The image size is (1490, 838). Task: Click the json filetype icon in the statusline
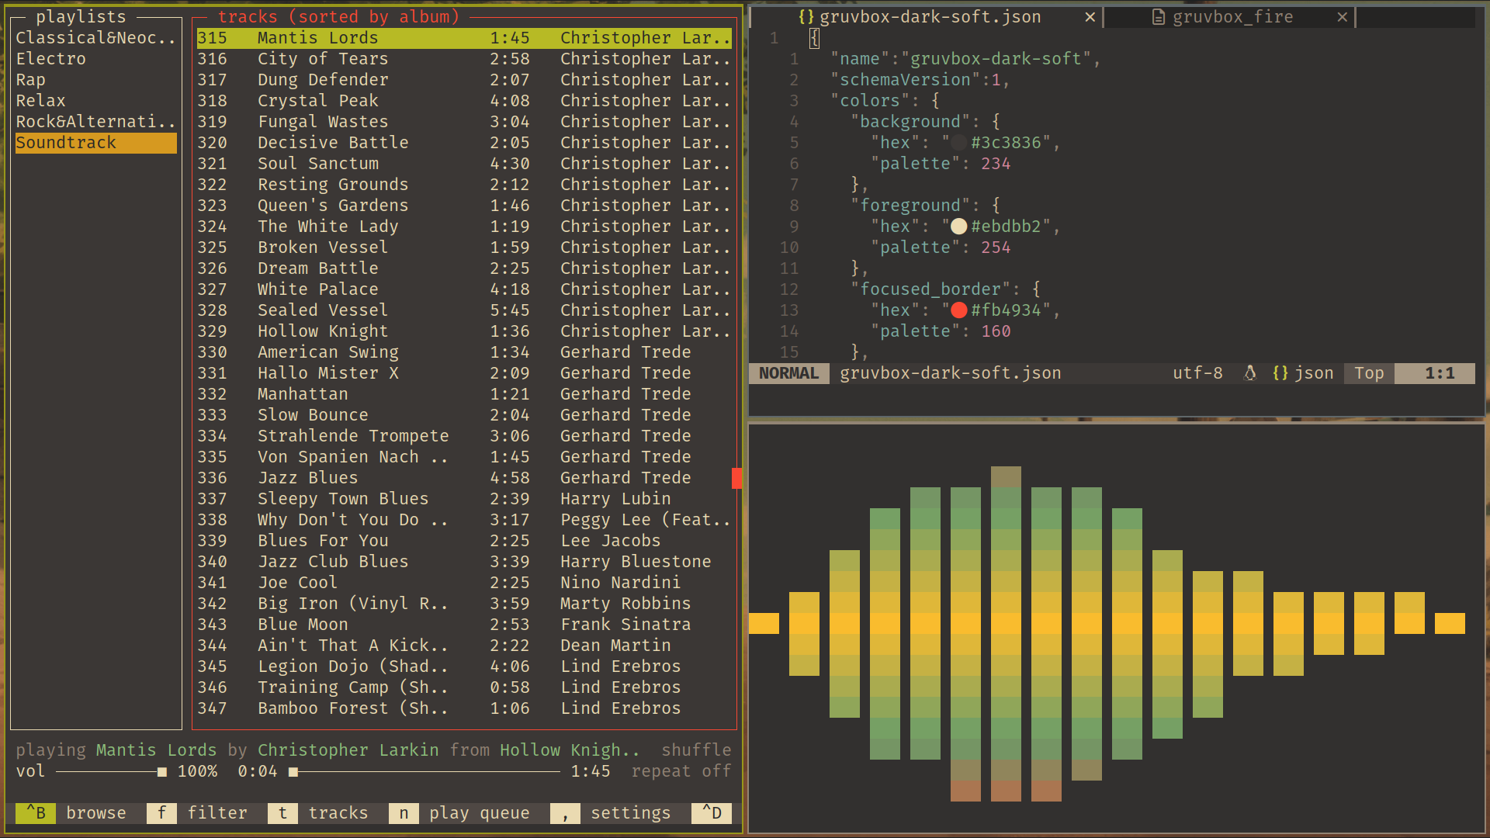1280,372
